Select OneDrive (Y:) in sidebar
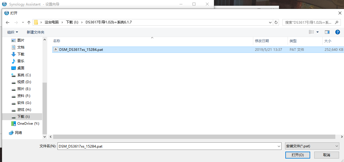344x162 pixels. 28,123
